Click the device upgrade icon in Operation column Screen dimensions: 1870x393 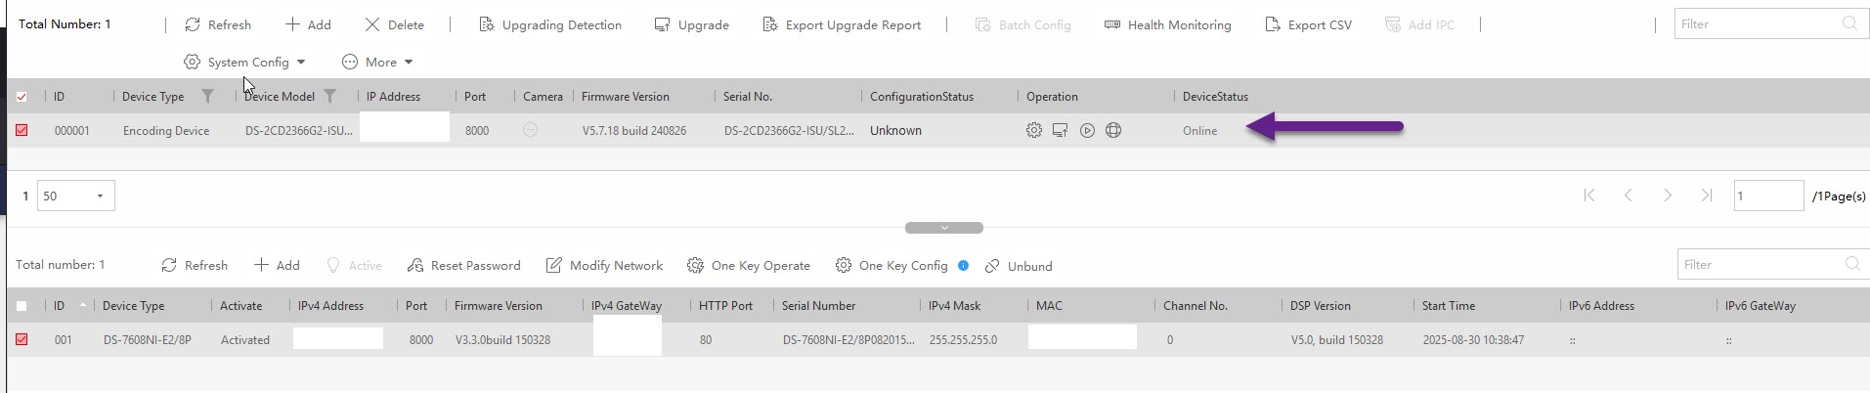click(x=1060, y=130)
